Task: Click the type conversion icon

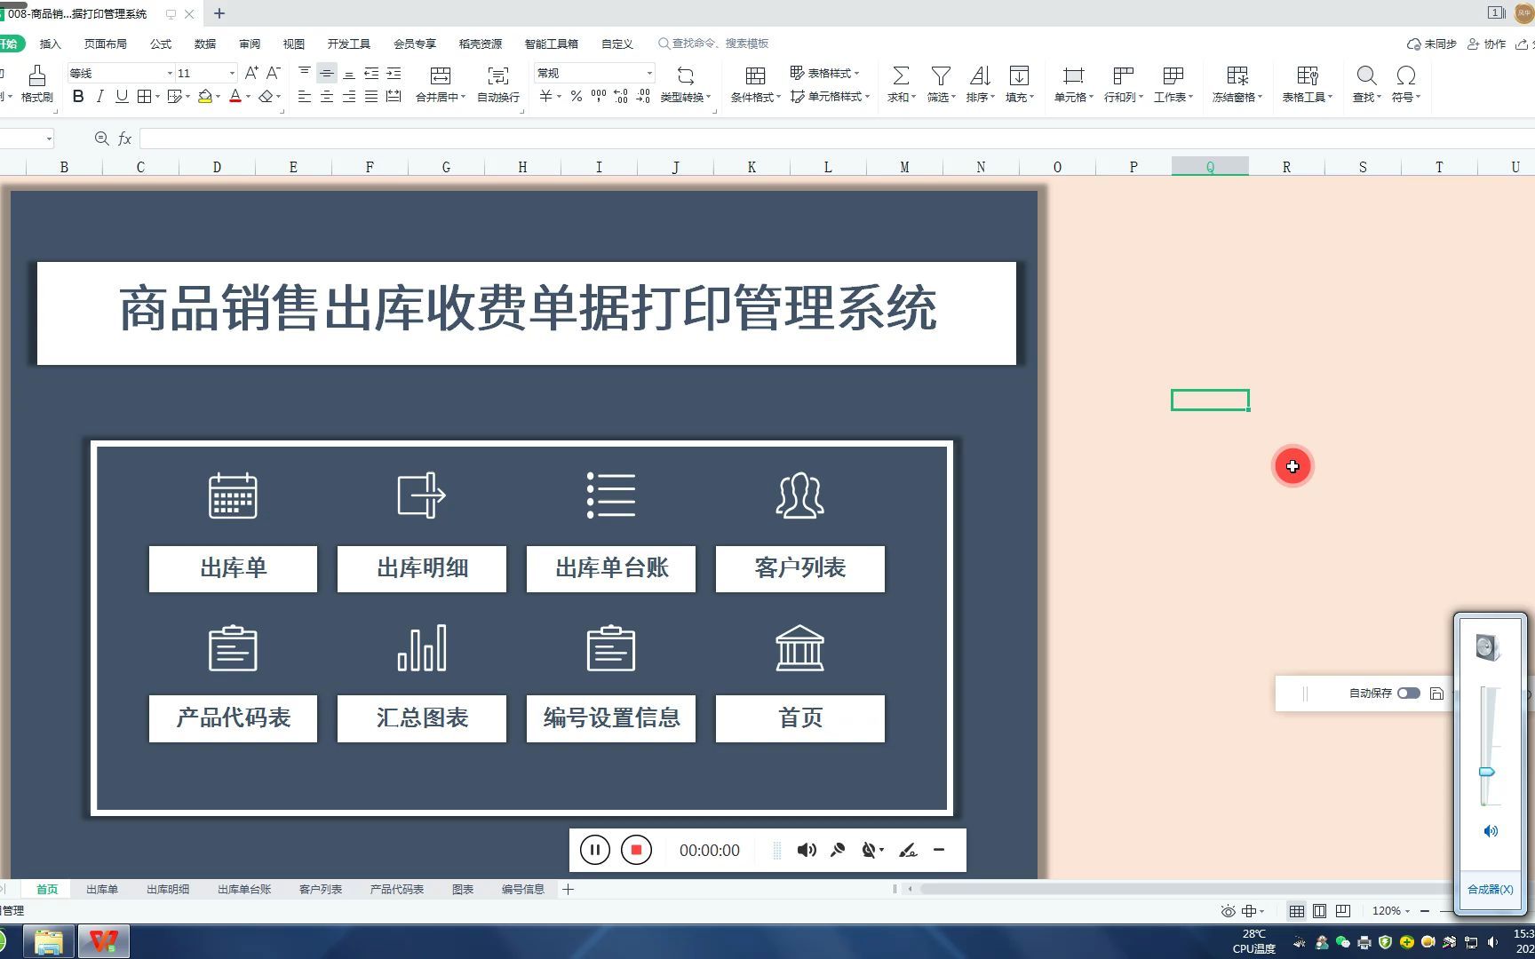Action: tap(685, 75)
